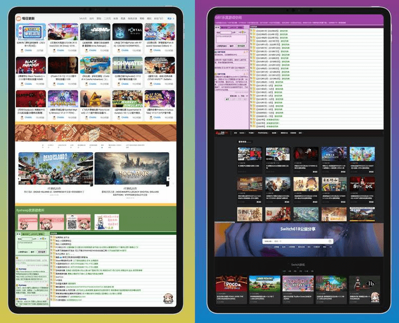The width and height of the screenshot is (399, 323).
Task: Click the magnifier search icon in the Switch618 search bar
Action: (x=330, y=241)
